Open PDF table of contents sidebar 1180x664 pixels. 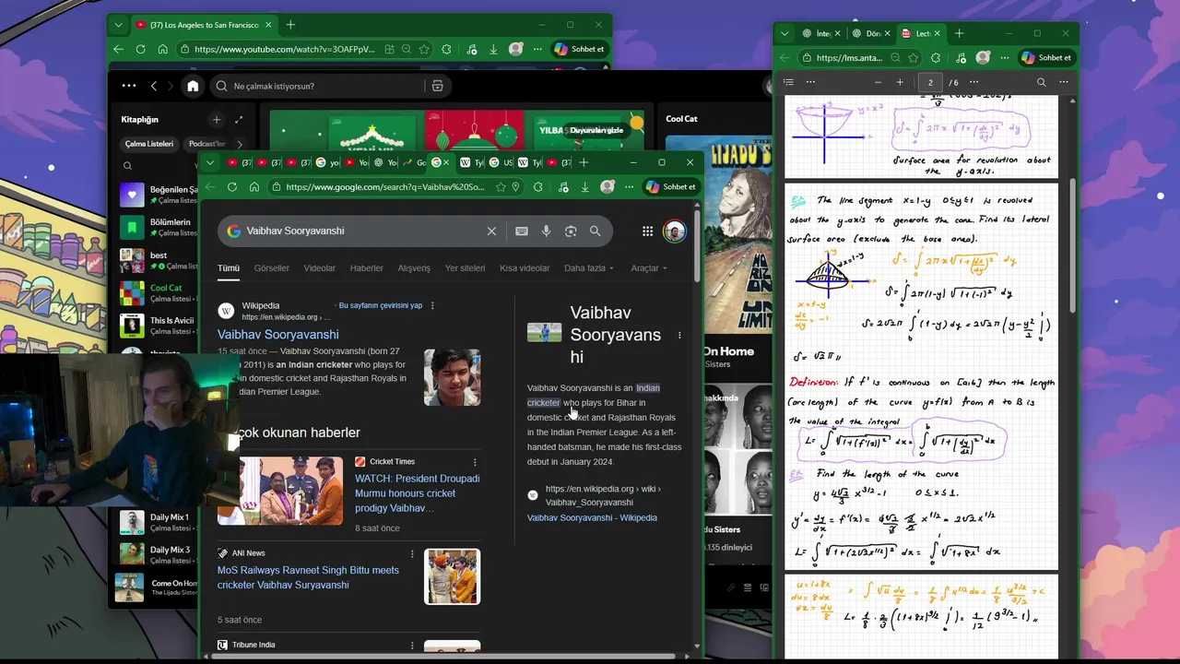pos(789,82)
